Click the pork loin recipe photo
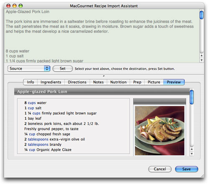209x184 pixels. tap(160, 131)
